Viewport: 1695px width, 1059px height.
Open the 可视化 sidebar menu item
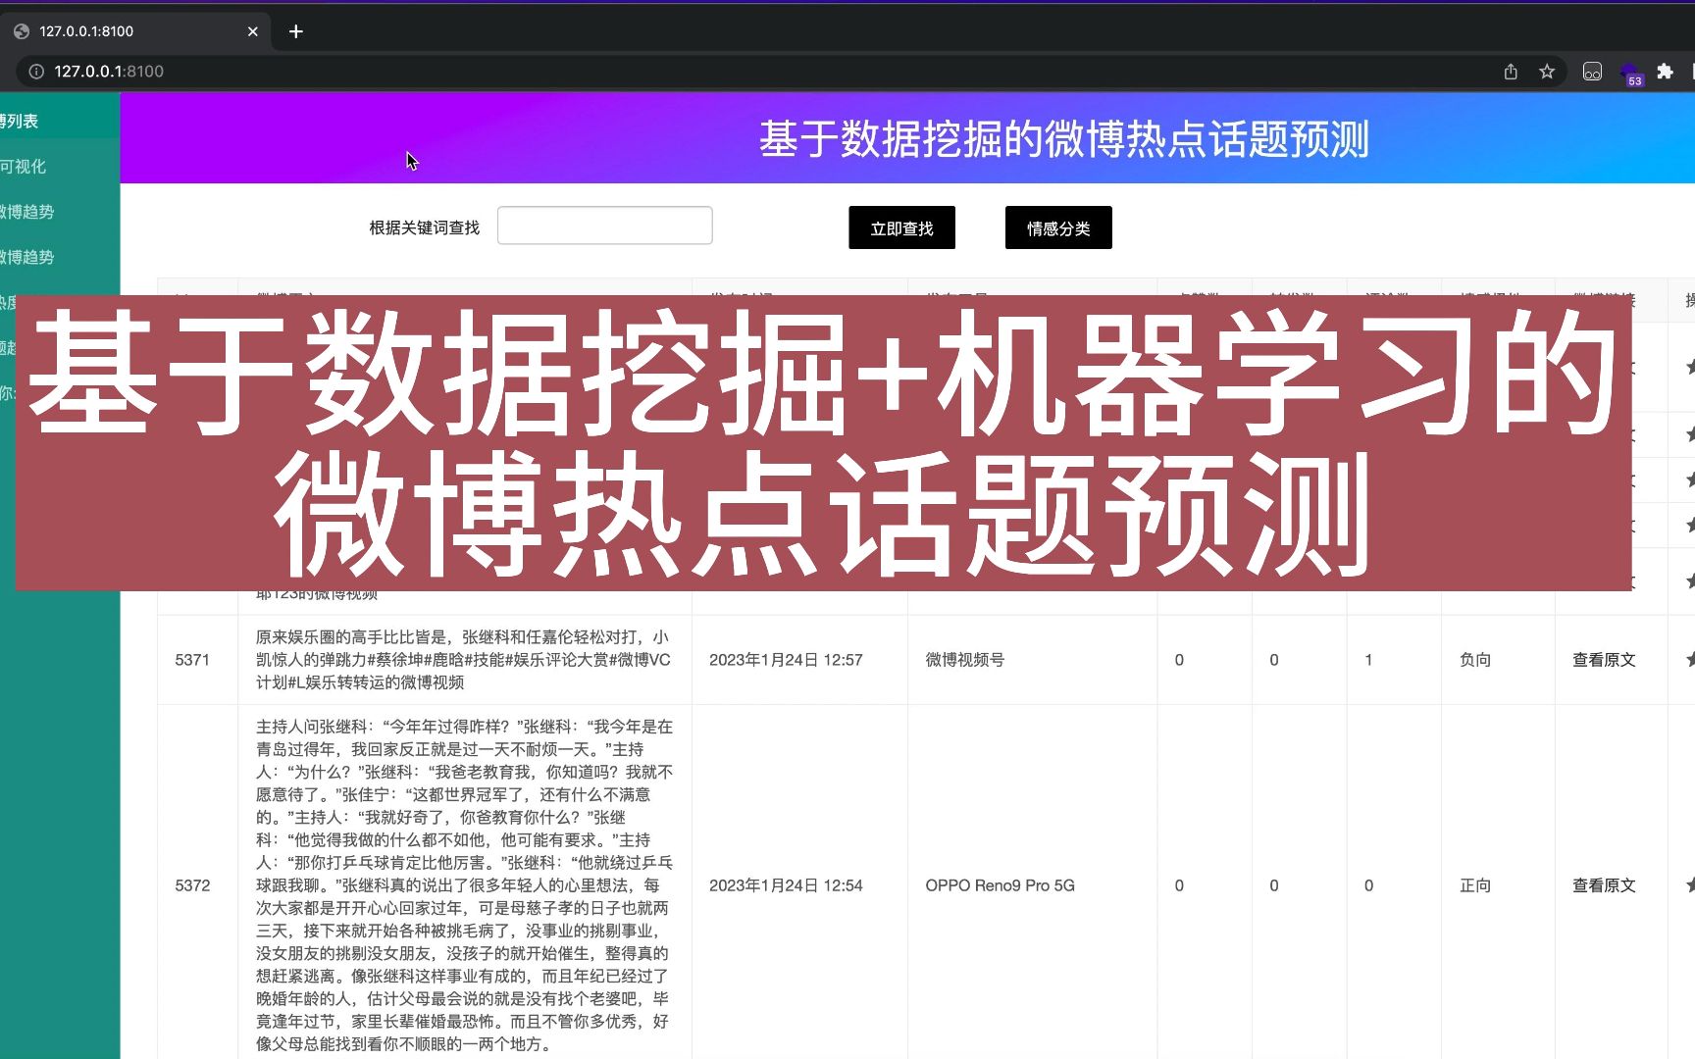tap(59, 167)
